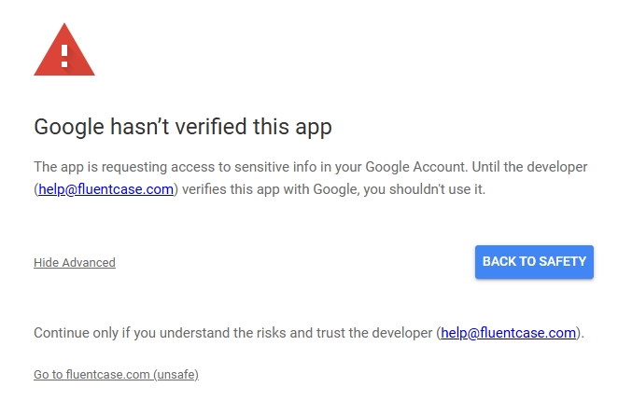Screen dimensions: 618x401
Task: Open developer email link in first paragraph
Action: click(106, 189)
